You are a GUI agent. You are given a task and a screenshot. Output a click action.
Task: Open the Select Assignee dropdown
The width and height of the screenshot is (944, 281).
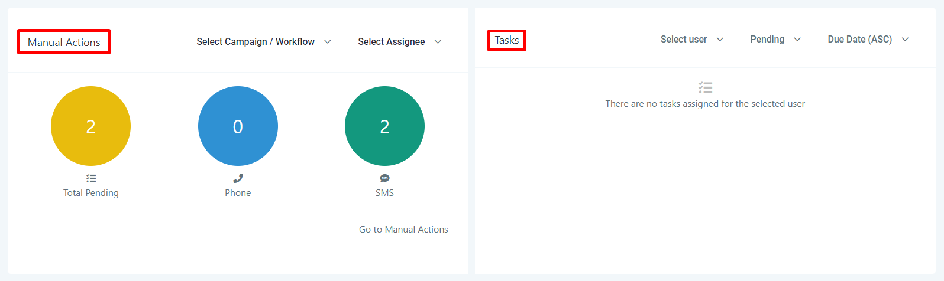coord(400,41)
